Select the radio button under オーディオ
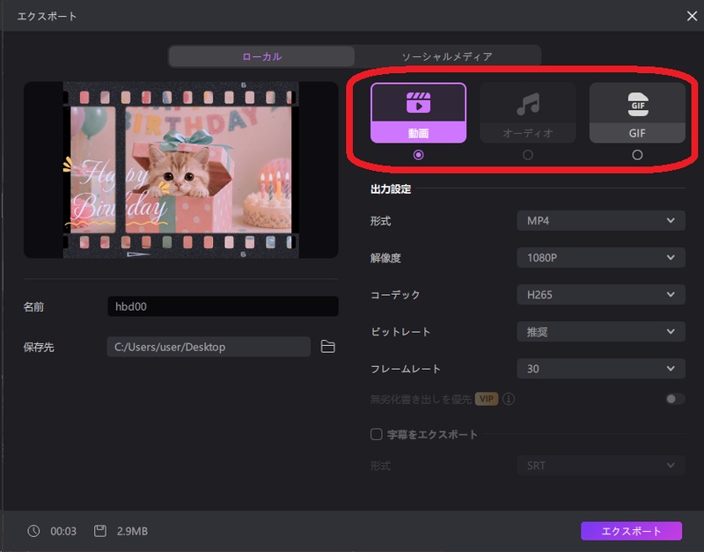Viewport: 704px width, 552px height. coord(527,155)
